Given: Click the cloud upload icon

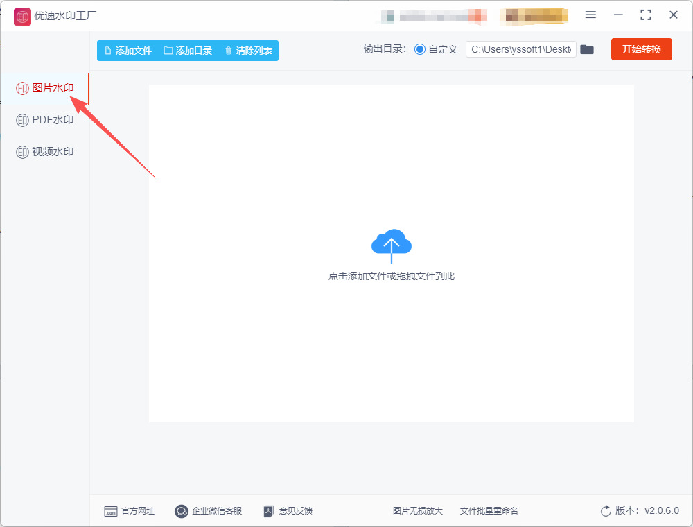Looking at the screenshot, I should [x=391, y=245].
